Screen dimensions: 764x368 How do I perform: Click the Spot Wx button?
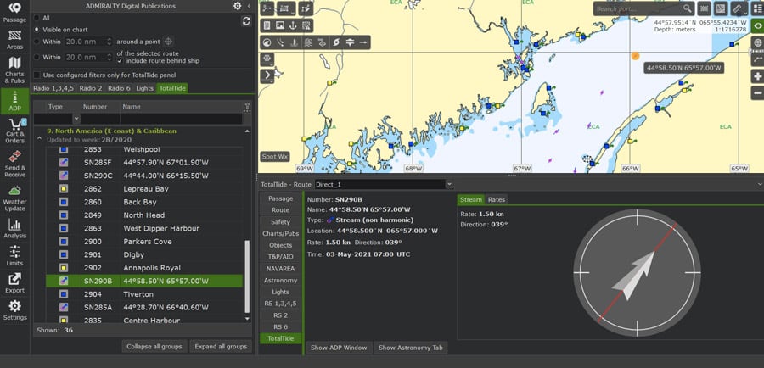tap(275, 157)
